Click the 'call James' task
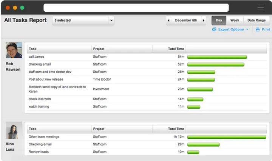 (36, 57)
